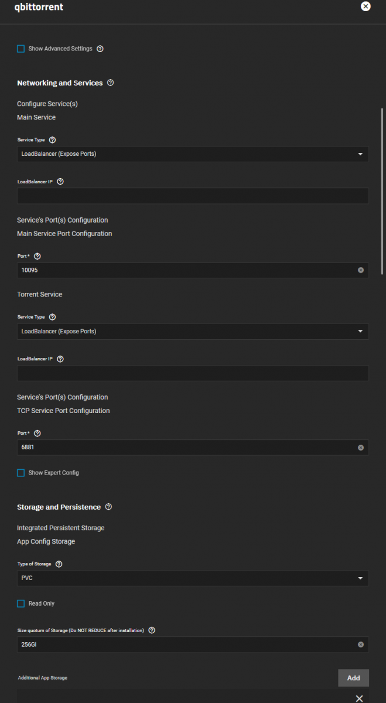The height and width of the screenshot is (703, 386).
Task: Enable Show Advanced Settings checkbox
Action: [x=21, y=49]
